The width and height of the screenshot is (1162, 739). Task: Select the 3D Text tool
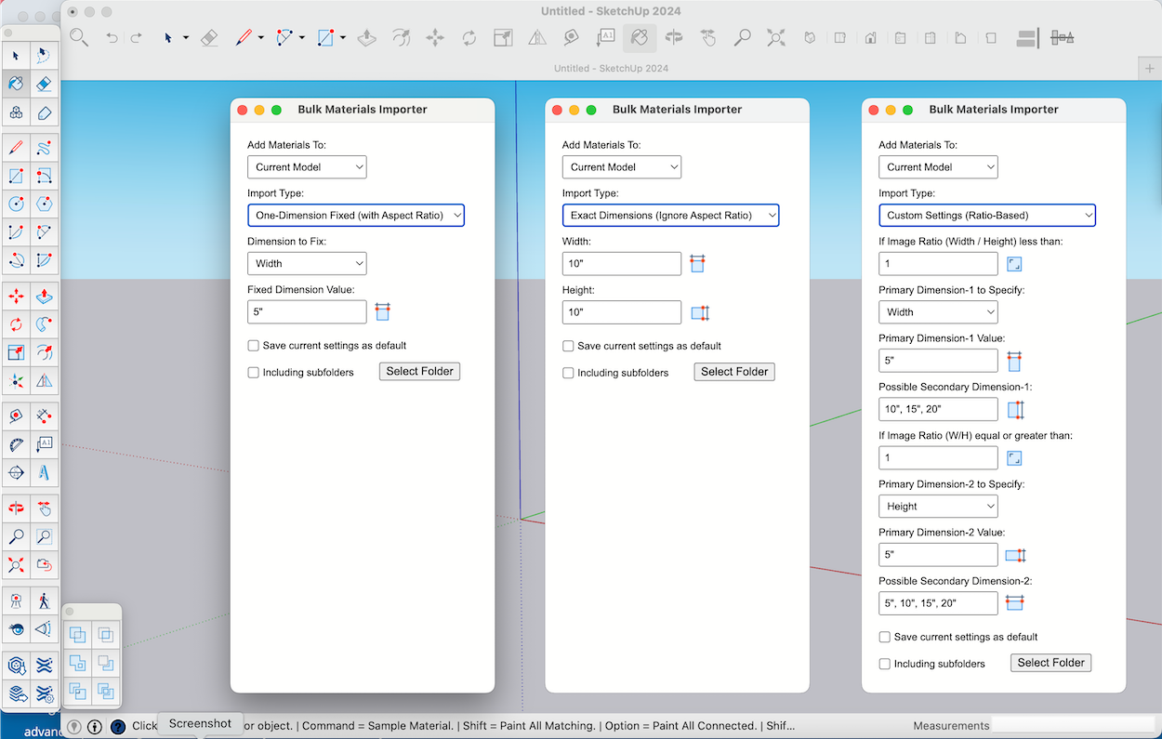tap(44, 472)
